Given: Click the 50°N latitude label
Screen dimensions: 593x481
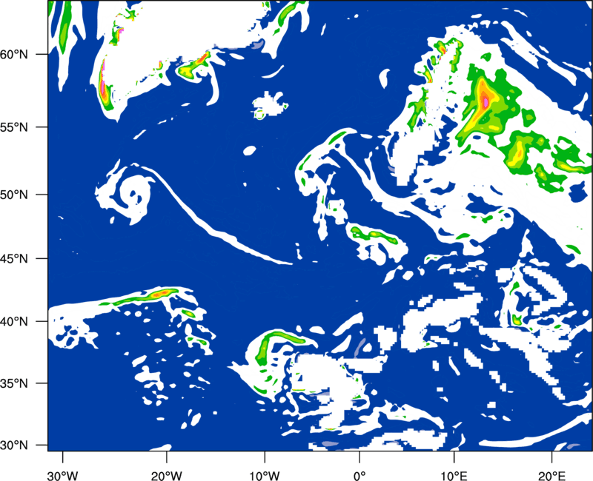Looking at the screenshot, I should 14,195.
